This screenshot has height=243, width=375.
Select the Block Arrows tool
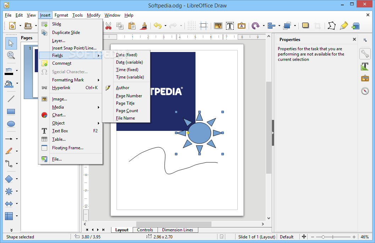pyautogui.click(x=9, y=204)
